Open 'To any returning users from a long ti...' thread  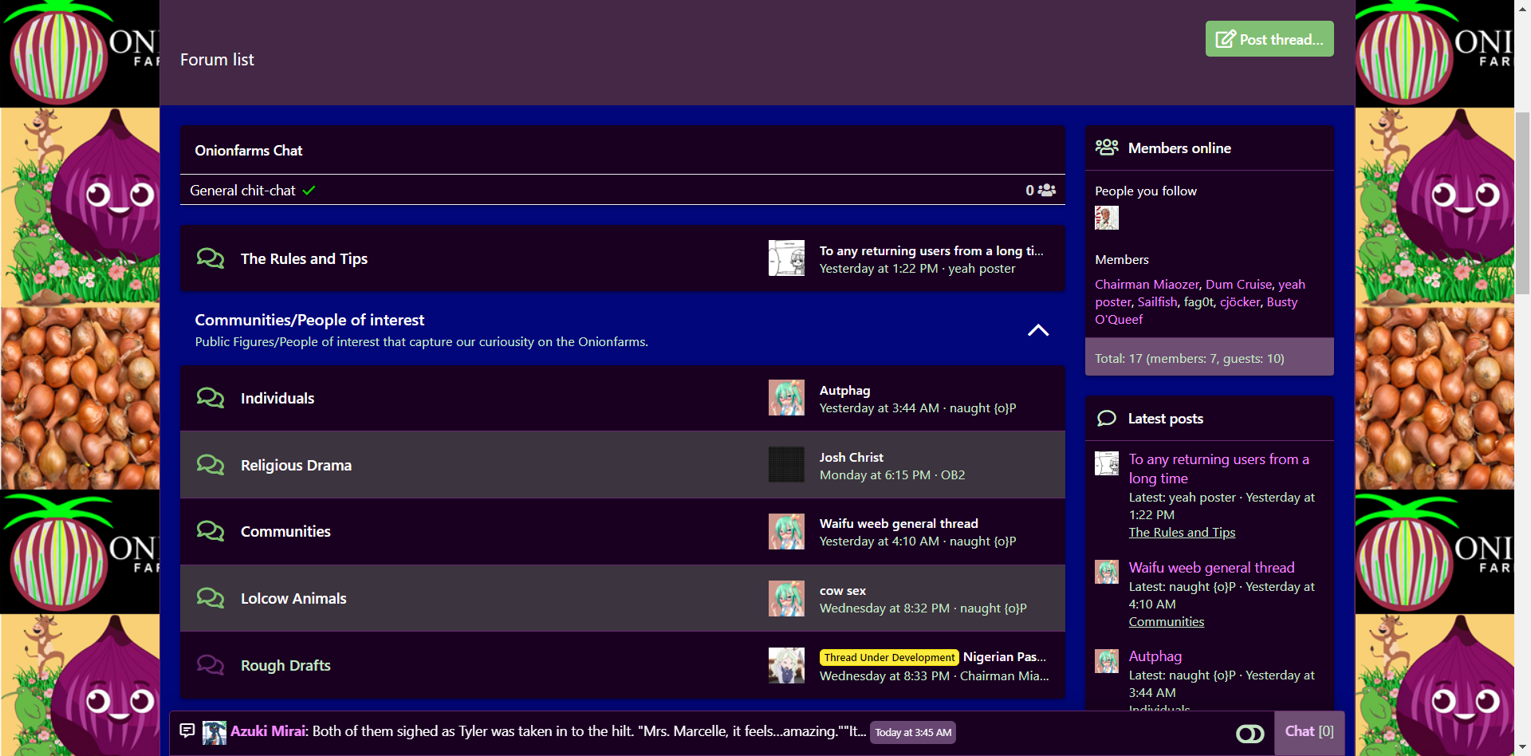tap(931, 251)
